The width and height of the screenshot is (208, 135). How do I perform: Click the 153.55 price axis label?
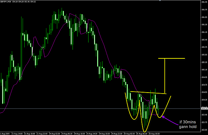tap(204, 130)
